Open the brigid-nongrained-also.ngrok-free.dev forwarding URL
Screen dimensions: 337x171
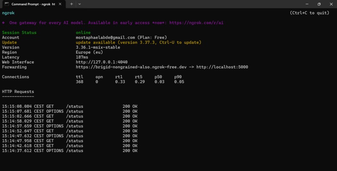131,67
